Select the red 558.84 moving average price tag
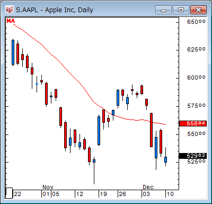Image resolution: width=212 pixels, height=204 pixels. point(193,123)
